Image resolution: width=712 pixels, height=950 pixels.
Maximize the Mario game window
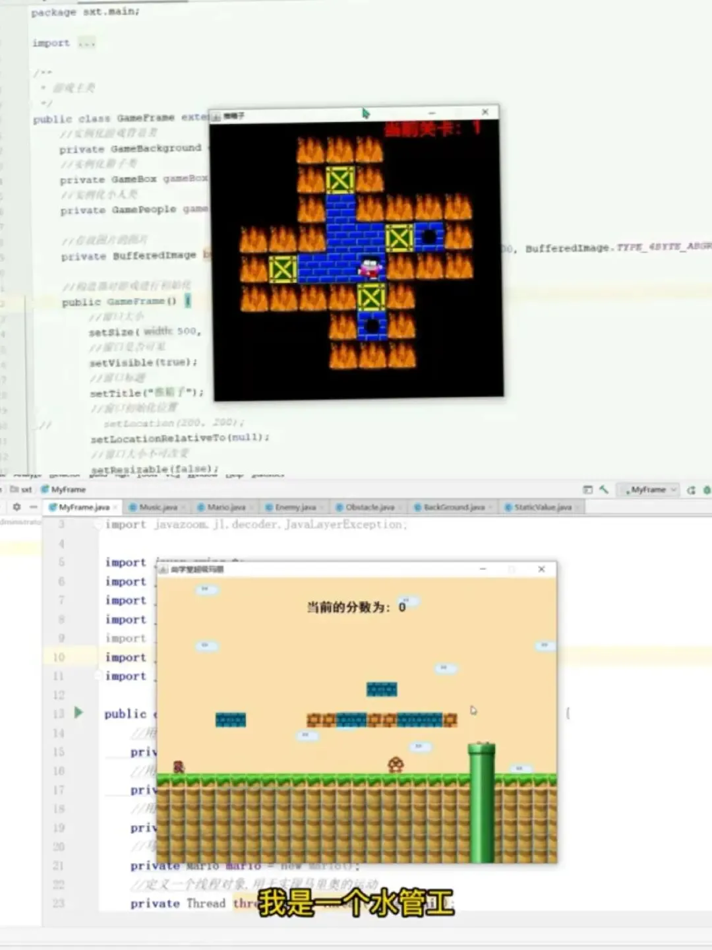pyautogui.click(x=512, y=569)
